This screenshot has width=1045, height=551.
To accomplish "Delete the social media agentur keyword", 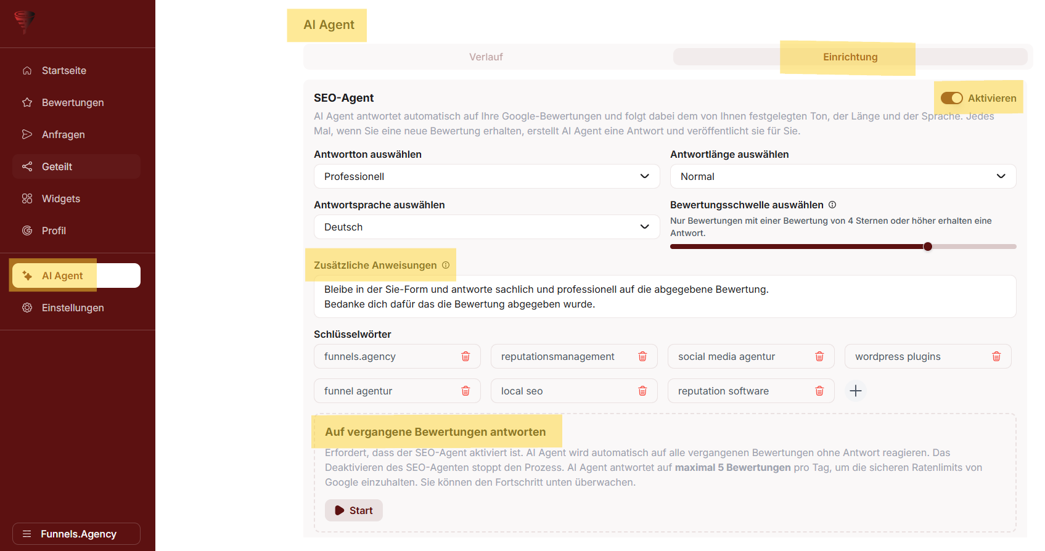I will click(819, 356).
